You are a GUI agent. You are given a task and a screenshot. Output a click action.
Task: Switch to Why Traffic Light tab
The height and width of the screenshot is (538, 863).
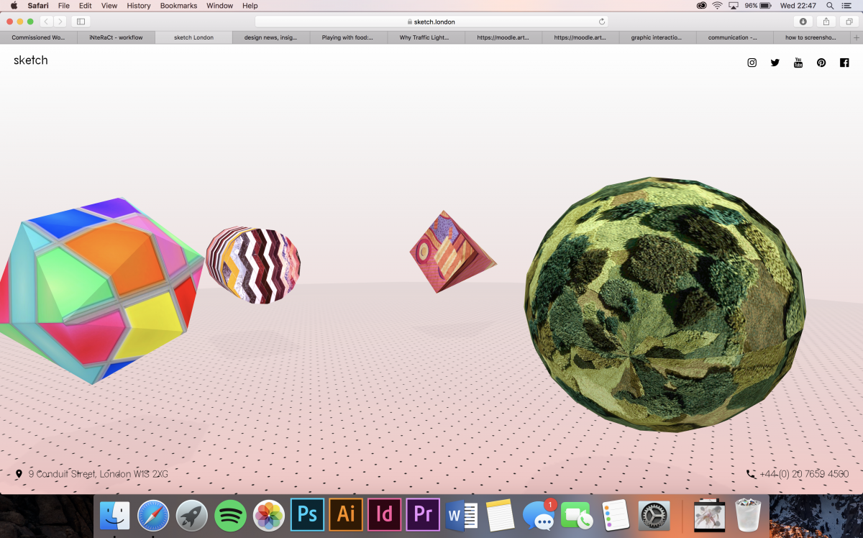[x=426, y=37]
